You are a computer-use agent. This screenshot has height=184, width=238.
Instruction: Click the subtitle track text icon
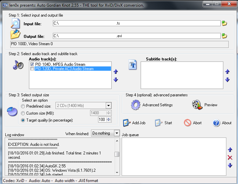[133, 65]
